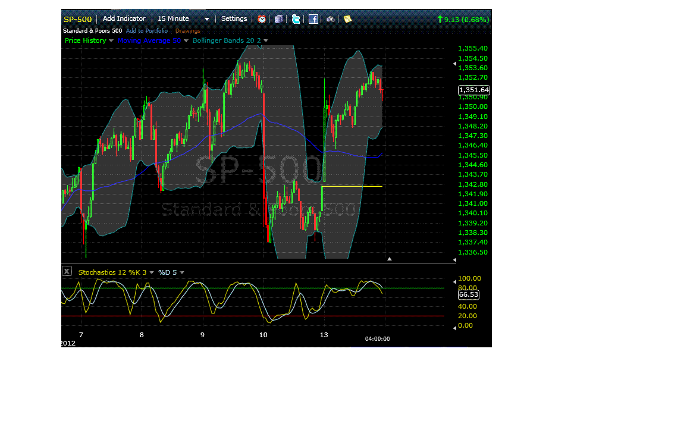Expand the Price History dropdown arrow
This screenshot has width=687, height=427.
click(111, 40)
